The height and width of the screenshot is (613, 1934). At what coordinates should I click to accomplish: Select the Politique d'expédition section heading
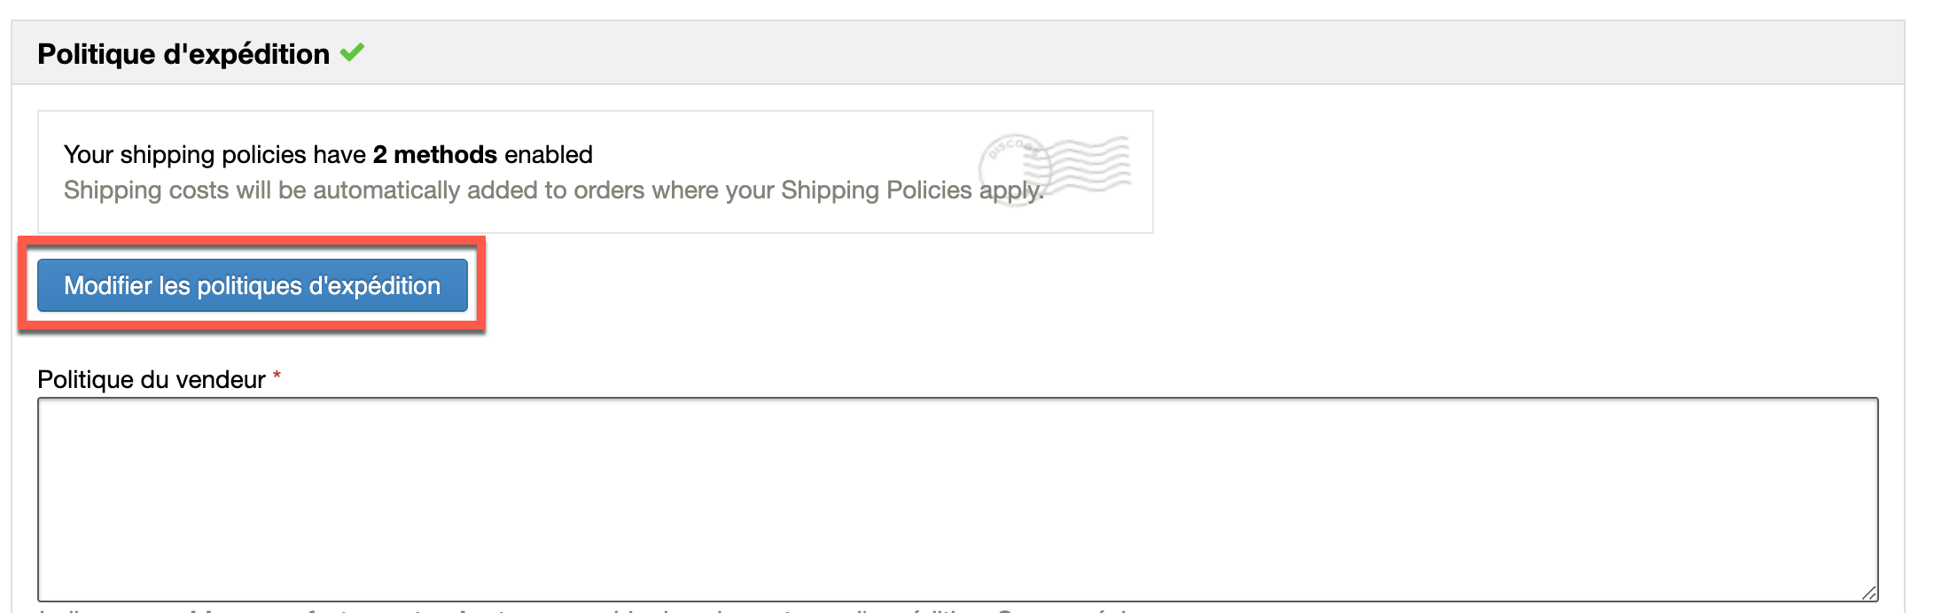tap(183, 54)
